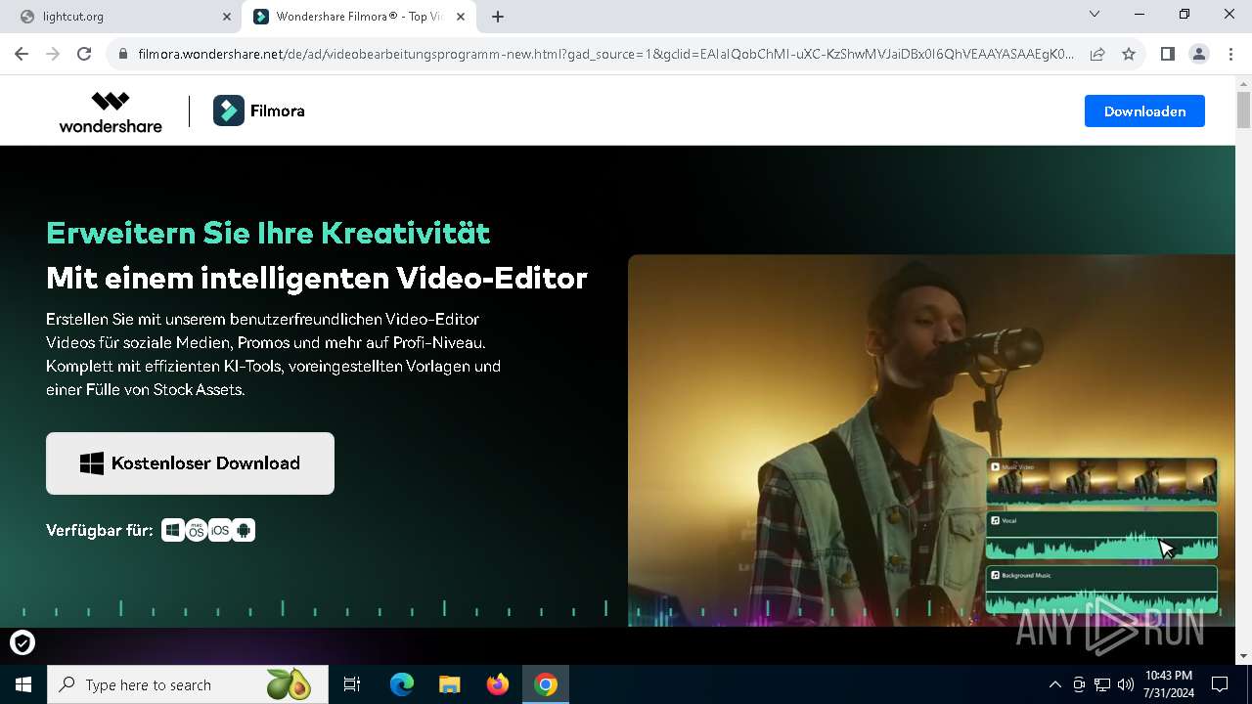Screen dimensions: 1252x704
Task: Select the iOS platform icon
Action: pos(220,530)
